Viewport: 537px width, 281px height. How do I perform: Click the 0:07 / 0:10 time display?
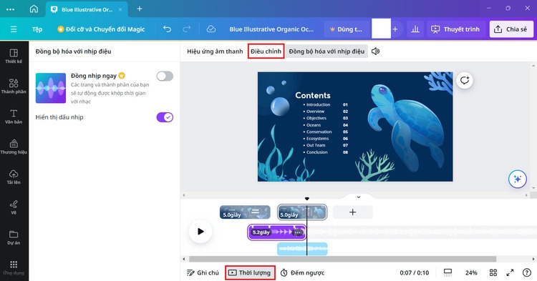(x=414, y=273)
